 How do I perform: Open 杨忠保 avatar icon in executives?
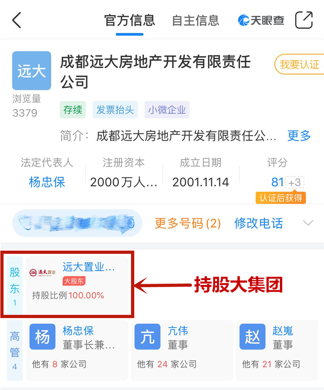(x=43, y=337)
